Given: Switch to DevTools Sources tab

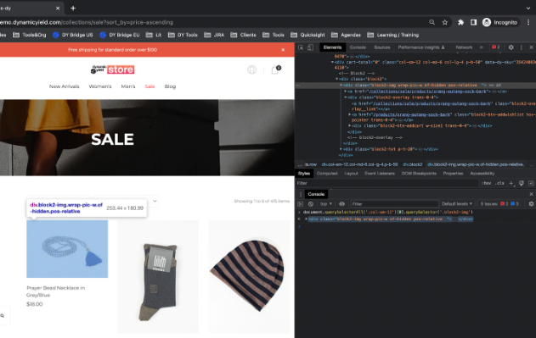Looking at the screenshot, I should (382, 47).
